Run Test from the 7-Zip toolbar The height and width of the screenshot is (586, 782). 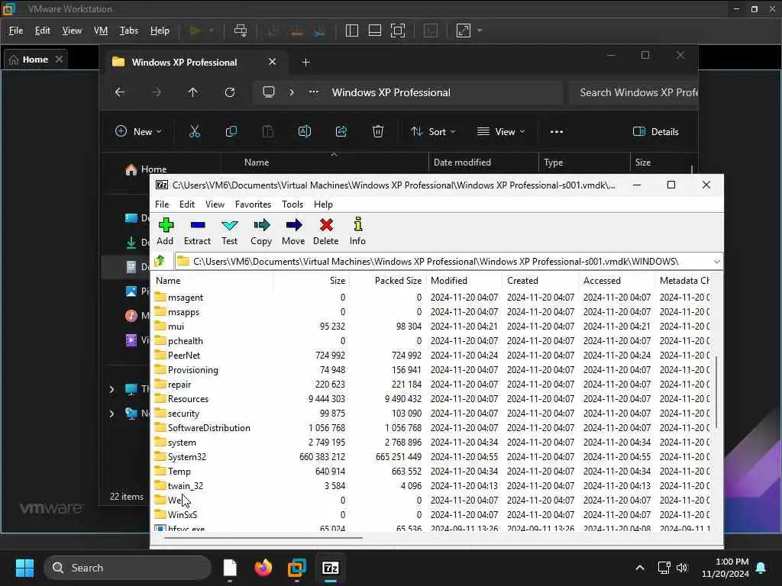229,232
